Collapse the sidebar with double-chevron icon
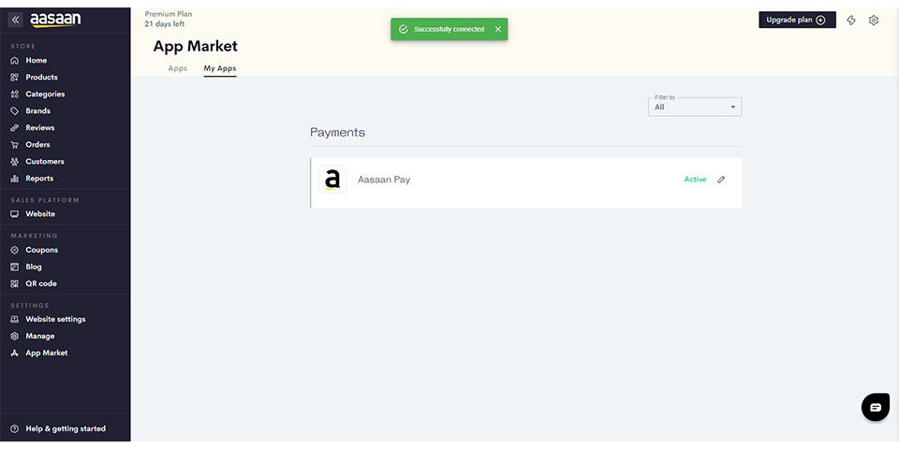The width and height of the screenshot is (899, 449). tap(16, 20)
